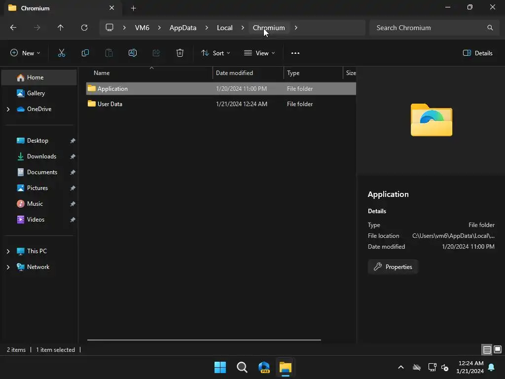Select the User Data folder row
The image size is (505, 379).
point(221,104)
